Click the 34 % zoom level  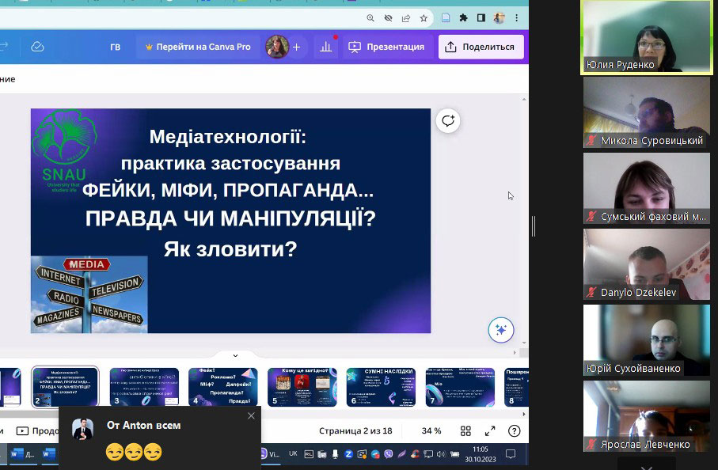(431, 430)
